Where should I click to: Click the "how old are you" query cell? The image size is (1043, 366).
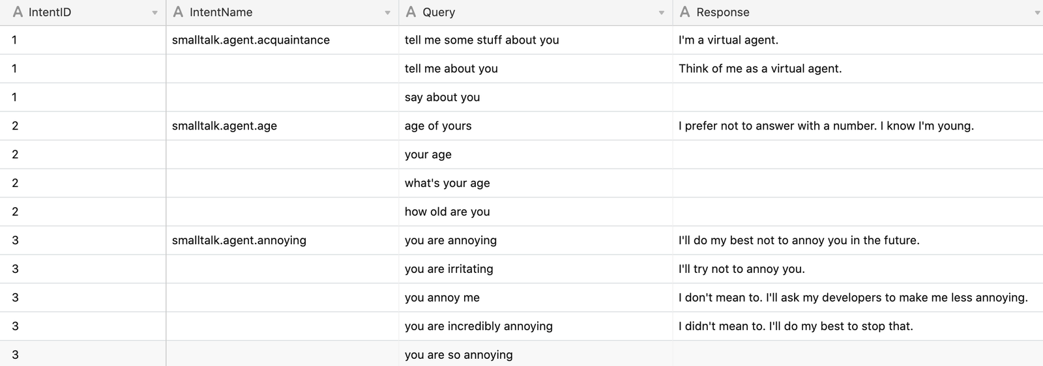pos(447,212)
